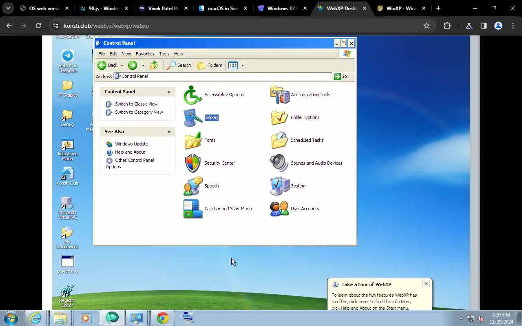
Task: Click the browser address bar URL
Action: (106, 26)
